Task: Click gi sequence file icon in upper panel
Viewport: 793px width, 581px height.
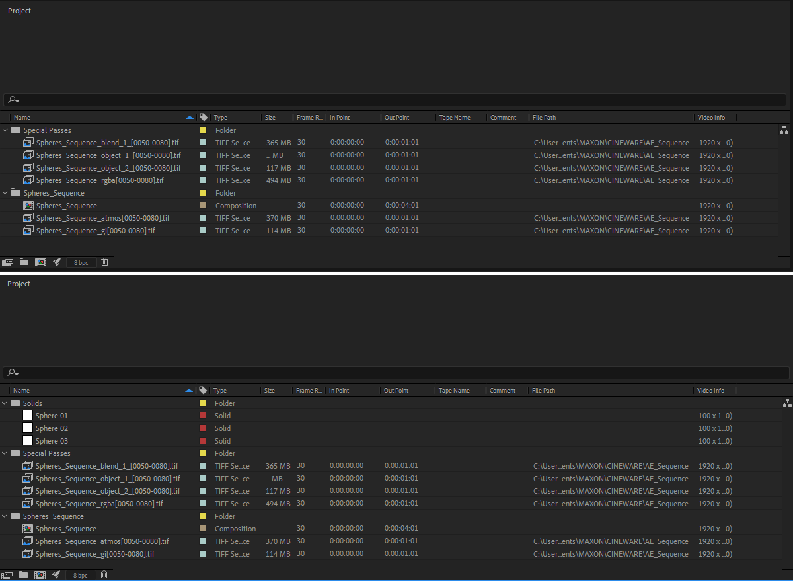Action: click(28, 231)
